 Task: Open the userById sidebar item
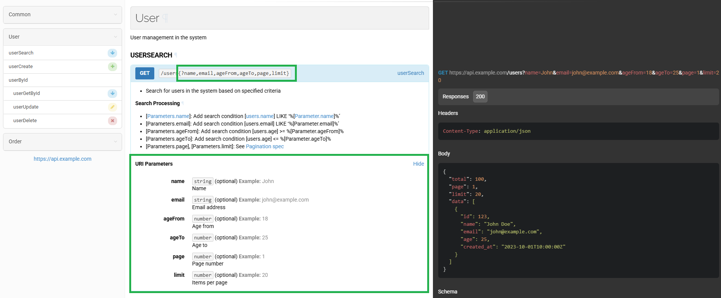[18, 80]
